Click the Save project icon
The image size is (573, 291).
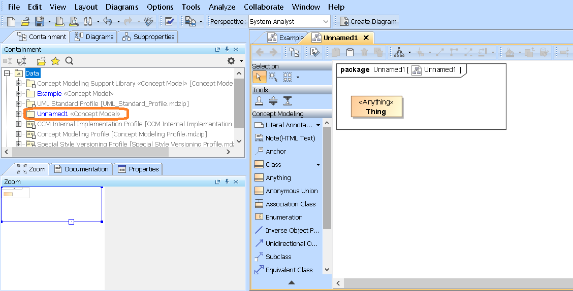(x=39, y=21)
